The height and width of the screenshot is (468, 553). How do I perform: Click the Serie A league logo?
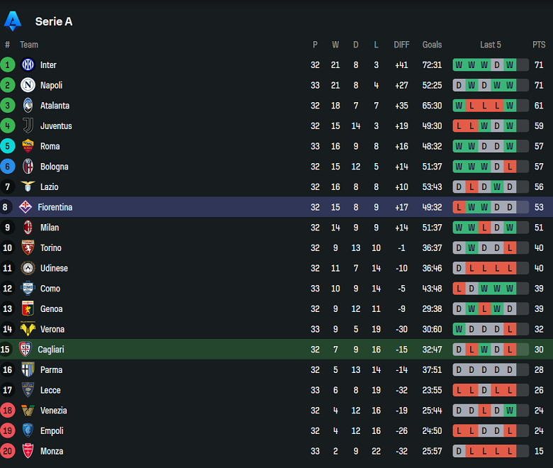[x=13, y=21]
